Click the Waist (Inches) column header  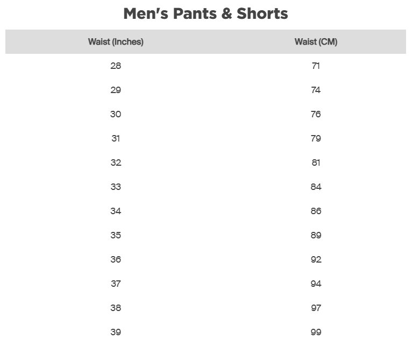116,42
